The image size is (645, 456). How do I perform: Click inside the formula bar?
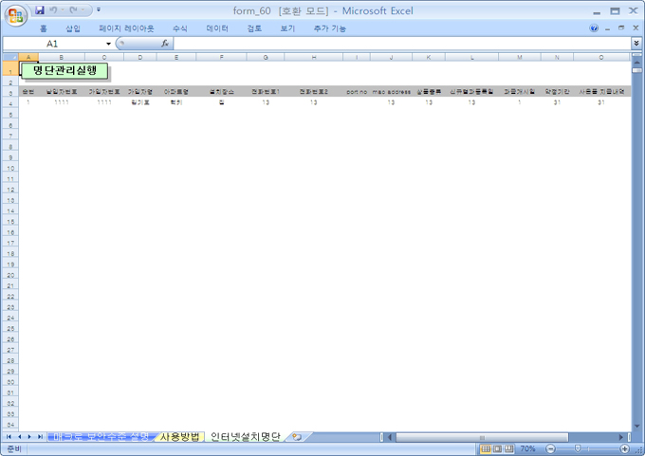point(402,44)
